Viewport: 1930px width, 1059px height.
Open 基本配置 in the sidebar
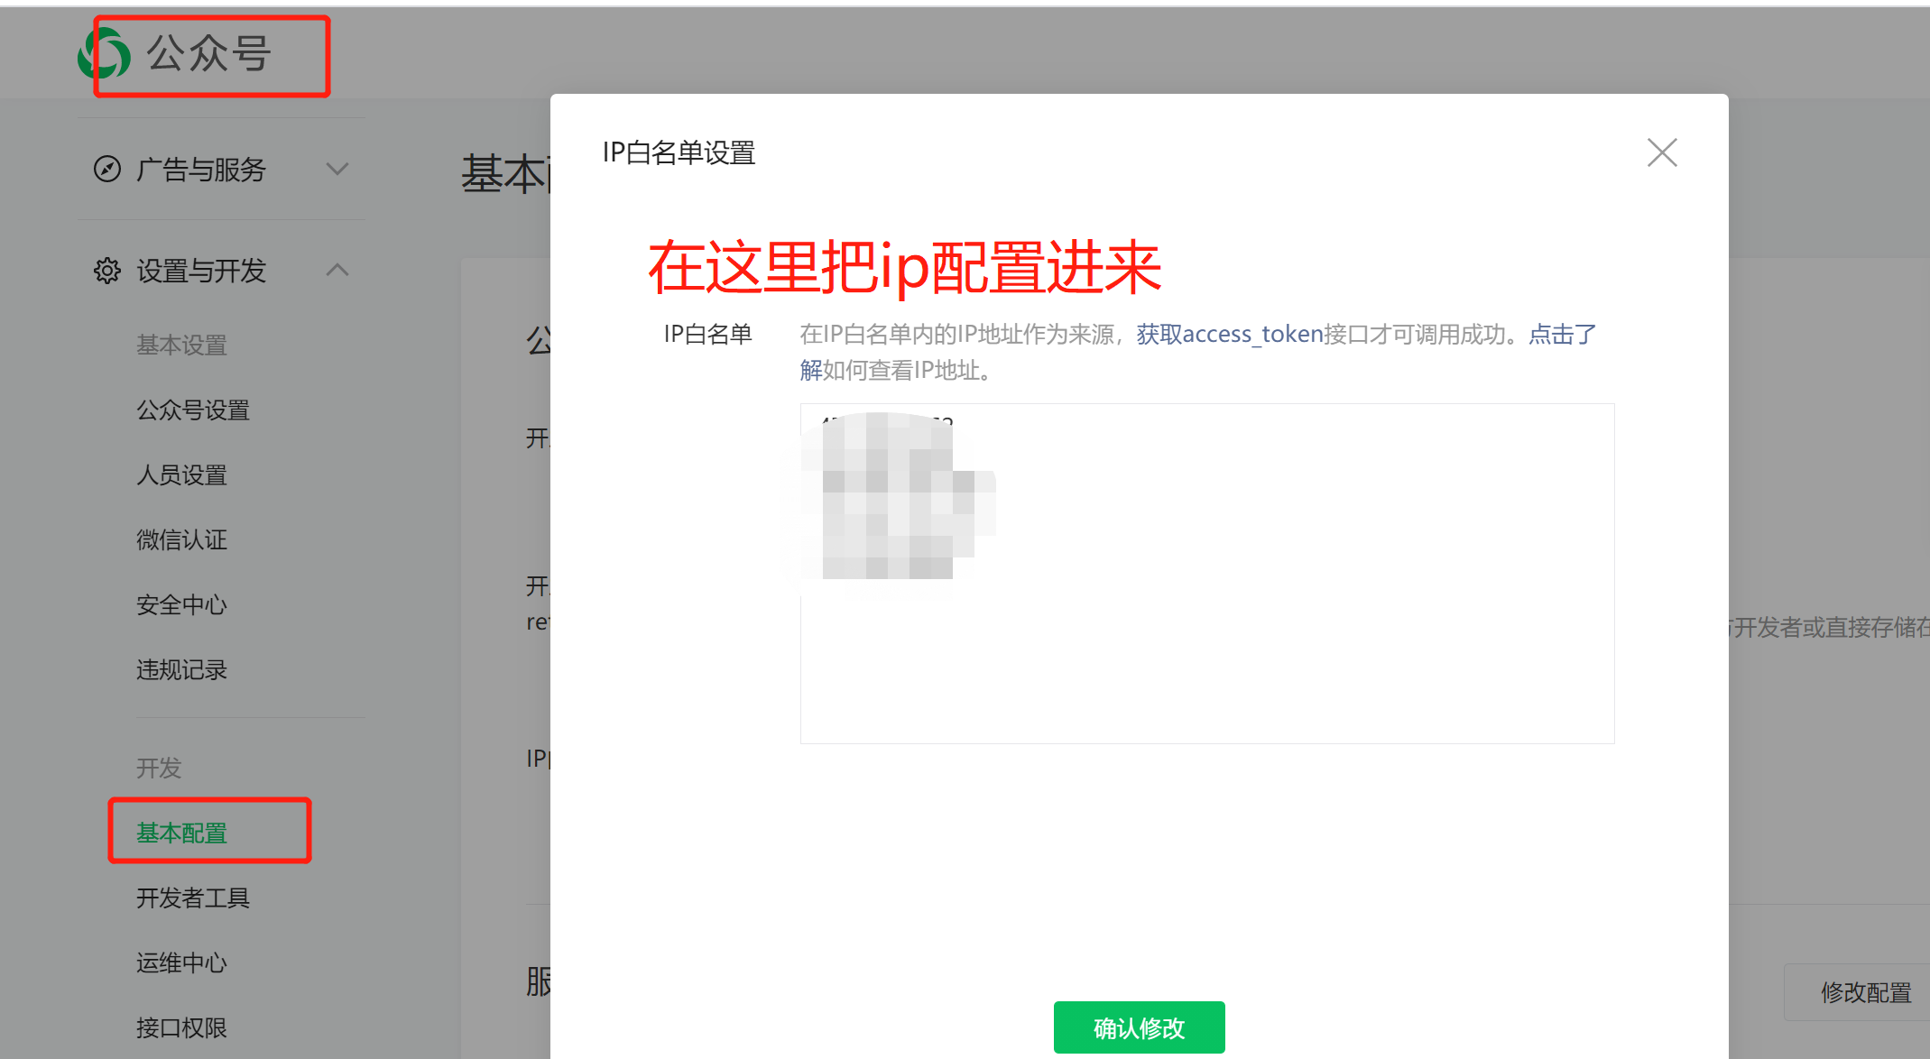pos(182,833)
